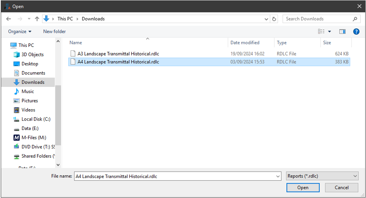
Task: Open the view options dropdown arrow
Action: 329,32
